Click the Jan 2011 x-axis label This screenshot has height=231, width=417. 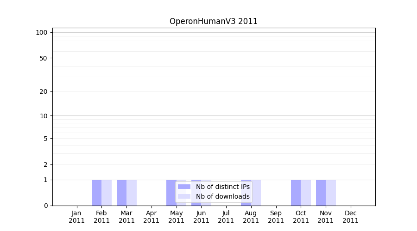point(77,217)
